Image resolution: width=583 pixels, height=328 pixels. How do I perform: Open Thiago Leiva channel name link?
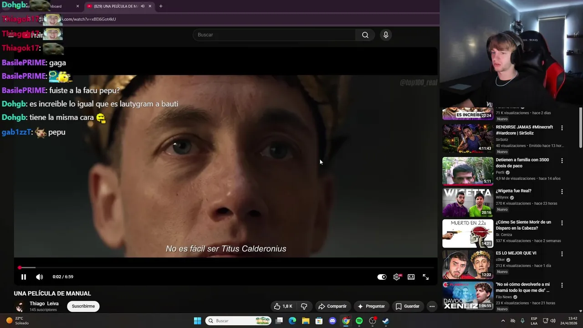point(44,303)
